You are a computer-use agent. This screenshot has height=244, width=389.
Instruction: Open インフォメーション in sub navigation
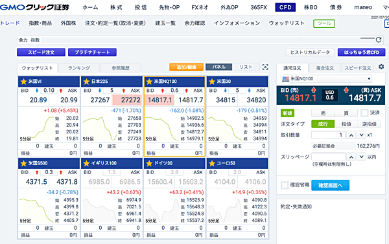[x=237, y=23]
